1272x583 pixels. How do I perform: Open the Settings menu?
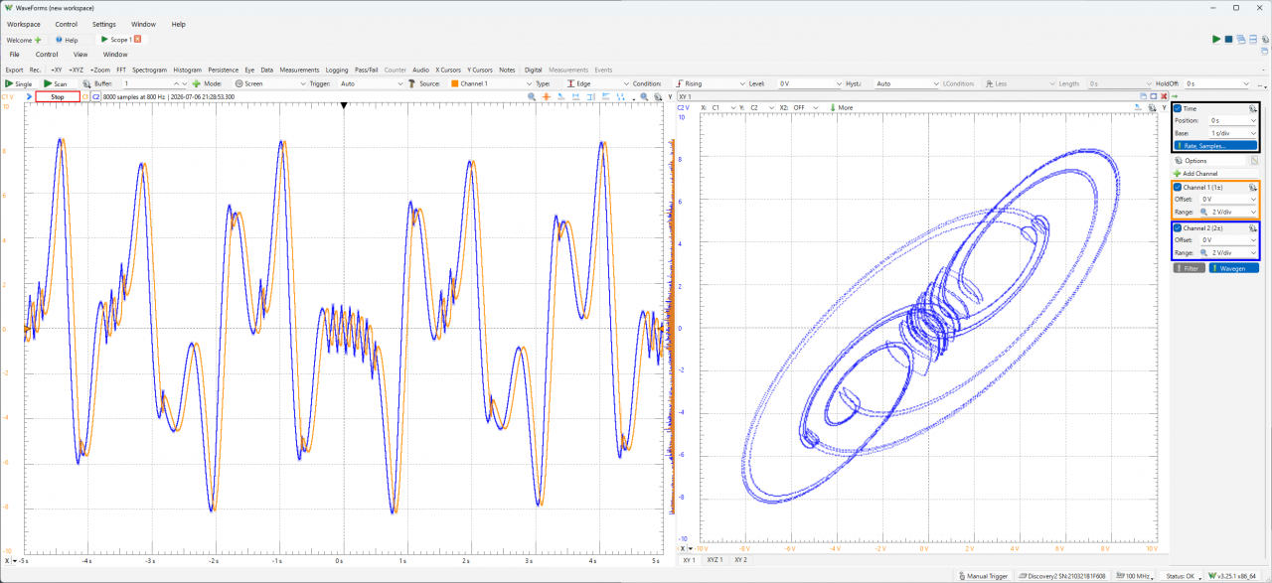103,24
